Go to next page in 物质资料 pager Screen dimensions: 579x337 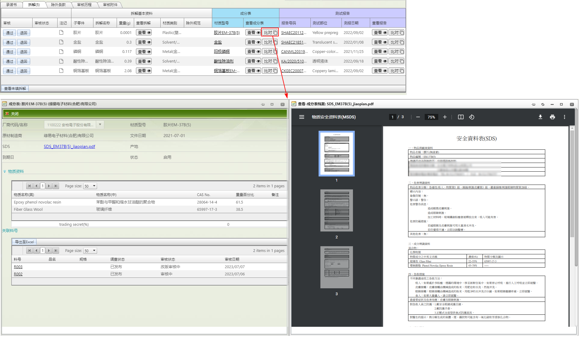pos(49,186)
